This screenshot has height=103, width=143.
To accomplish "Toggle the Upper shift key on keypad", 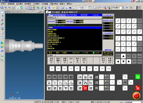I will pos(139,56).
